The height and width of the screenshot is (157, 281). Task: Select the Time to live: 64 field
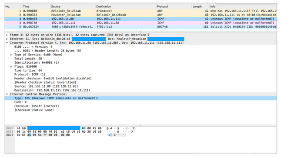(28, 70)
